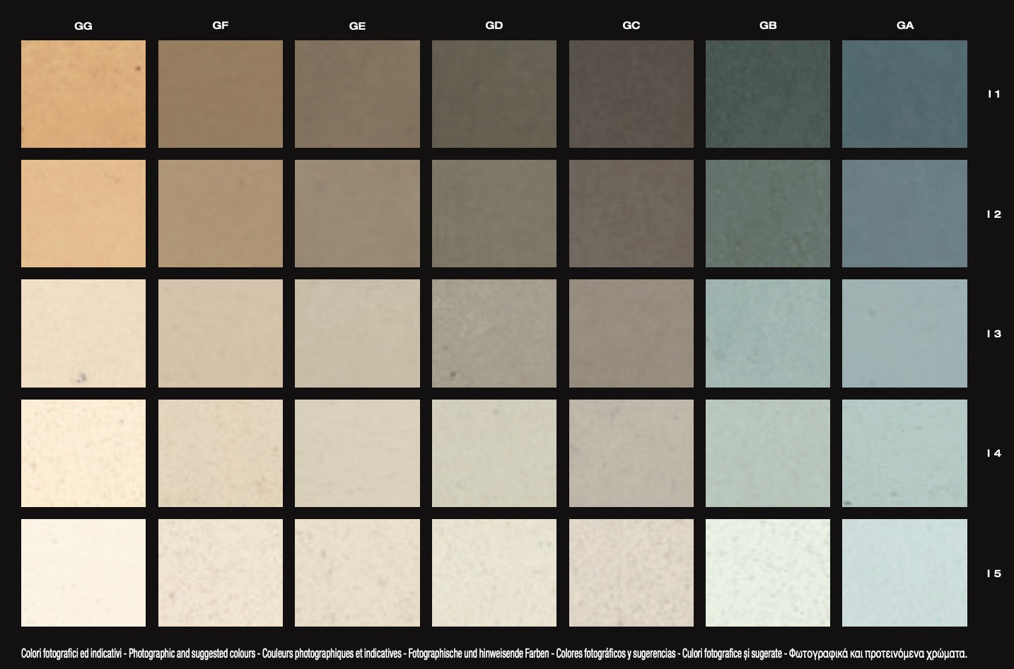Image resolution: width=1014 pixels, height=669 pixels.
Task: Select the GG I5 off-white swatch
Action: [x=83, y=573]
